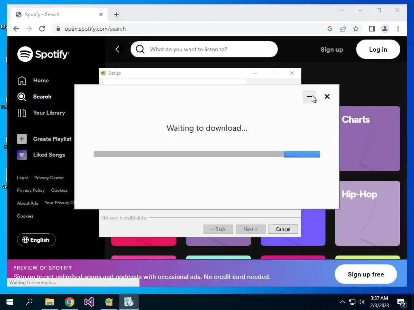Close the Waiting to download dialog
This screenshot has width=414, height=310.
point(327,96)
